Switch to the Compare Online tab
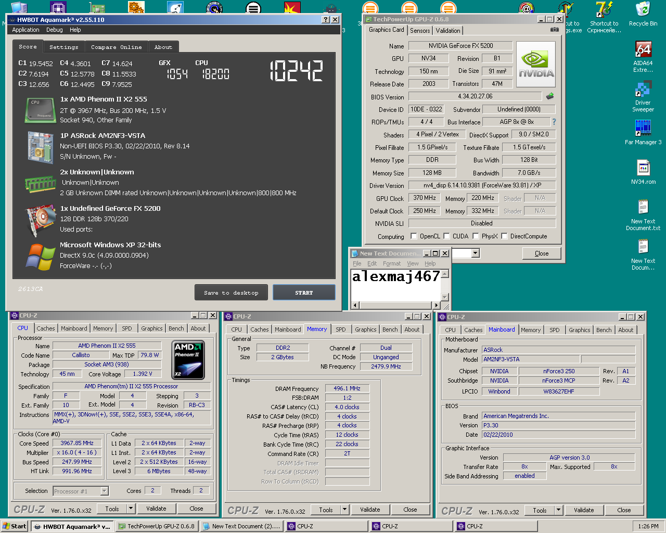The height and width of the screenshot is (533, 666). [x=117, y=47]
